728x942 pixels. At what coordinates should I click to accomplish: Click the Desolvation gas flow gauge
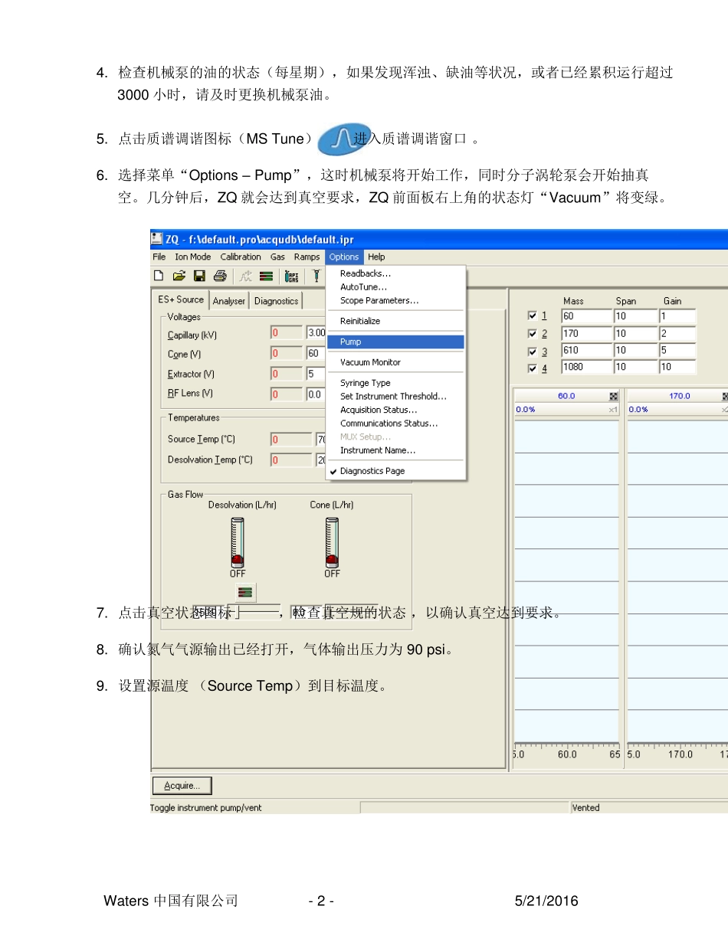coord(238,541)
